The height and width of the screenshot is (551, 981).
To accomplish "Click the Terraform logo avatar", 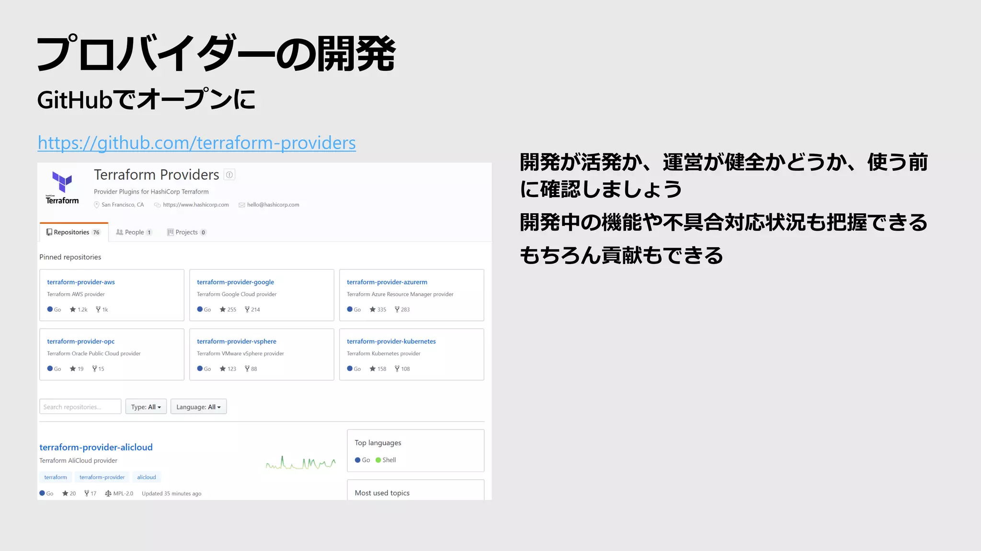I will pos(62,187).
